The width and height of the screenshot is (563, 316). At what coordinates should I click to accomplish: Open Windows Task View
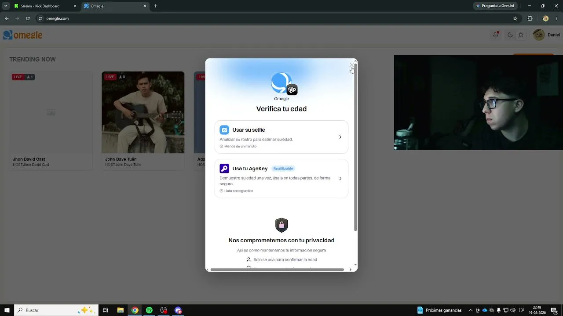point(106,310)
